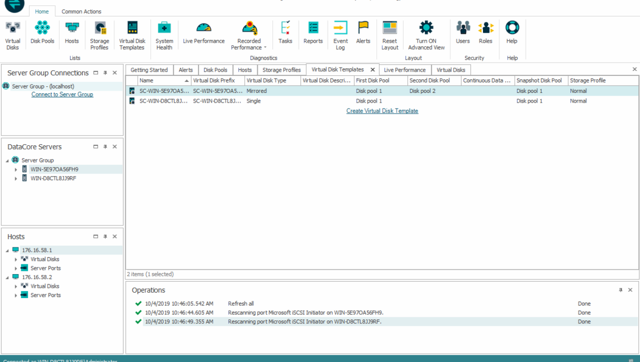Turn ON Advanced View
The image size is (640, 362).
pyautogui.click(x=426, y=35)
